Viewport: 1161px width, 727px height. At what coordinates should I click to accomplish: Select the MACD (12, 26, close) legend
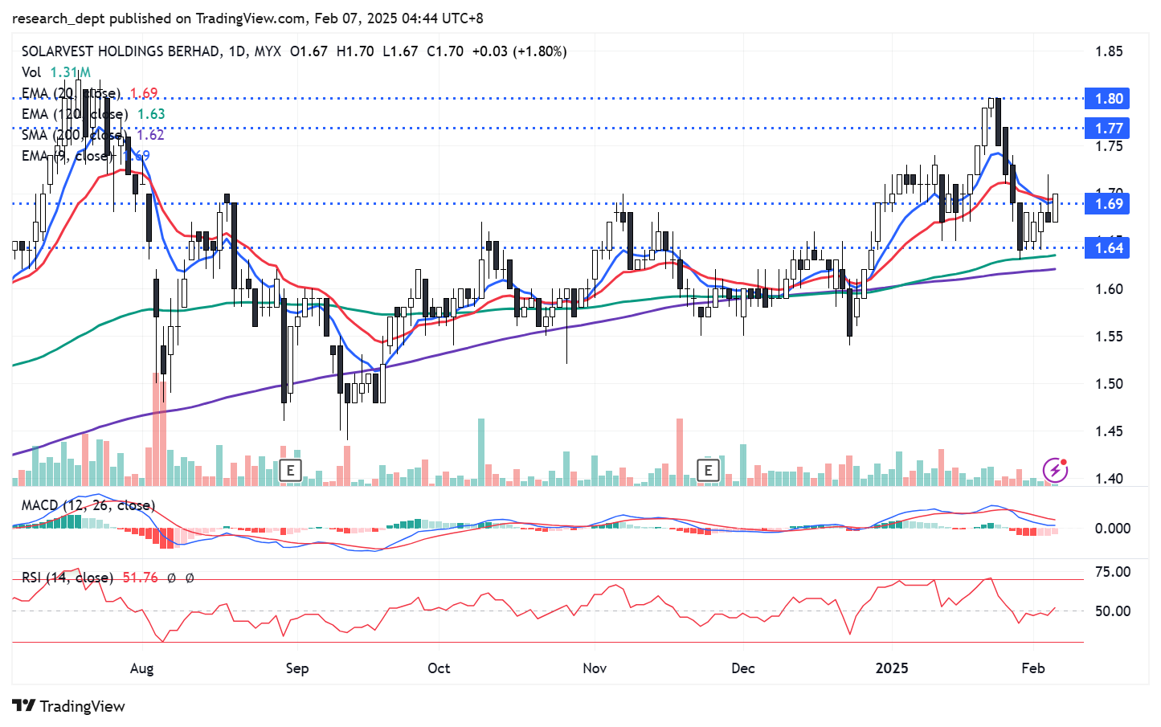[x=88, y=505]
